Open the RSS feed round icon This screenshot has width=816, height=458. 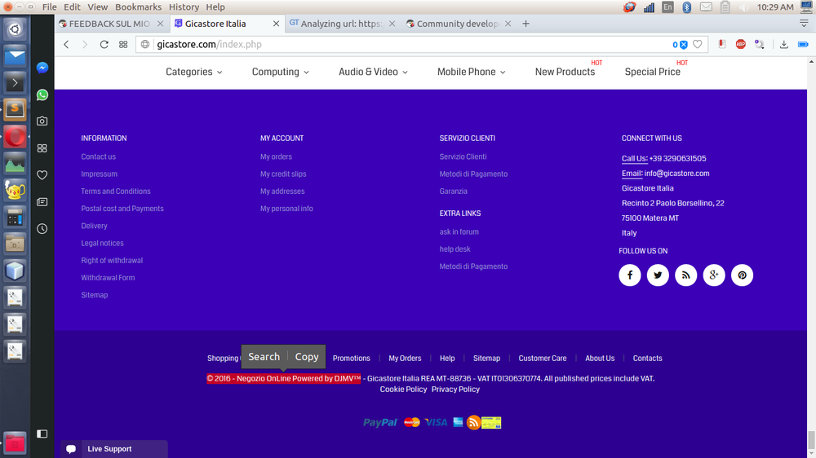[686, 275]
